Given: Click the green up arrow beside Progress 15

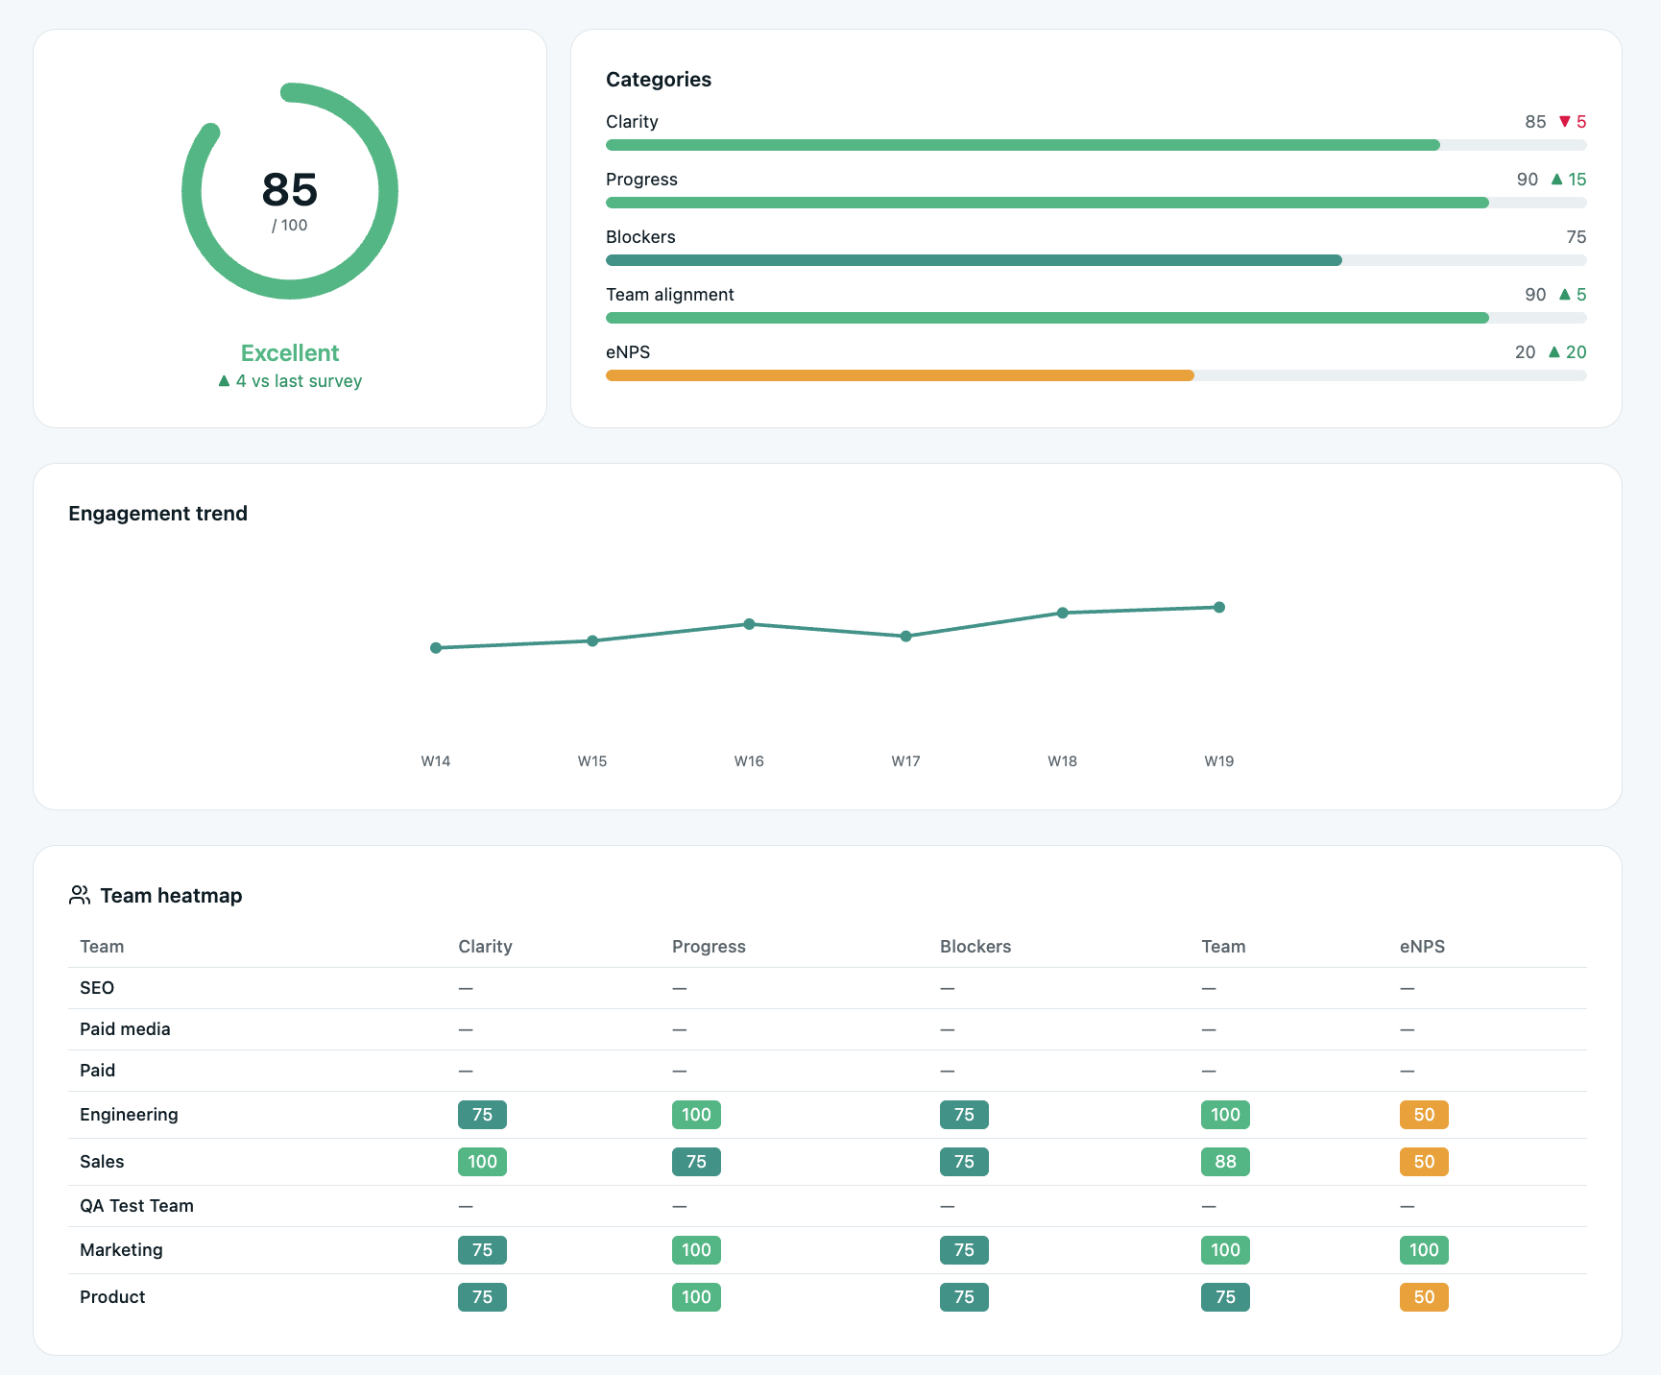Looking at the screenshot, I should pos(1557,179).
